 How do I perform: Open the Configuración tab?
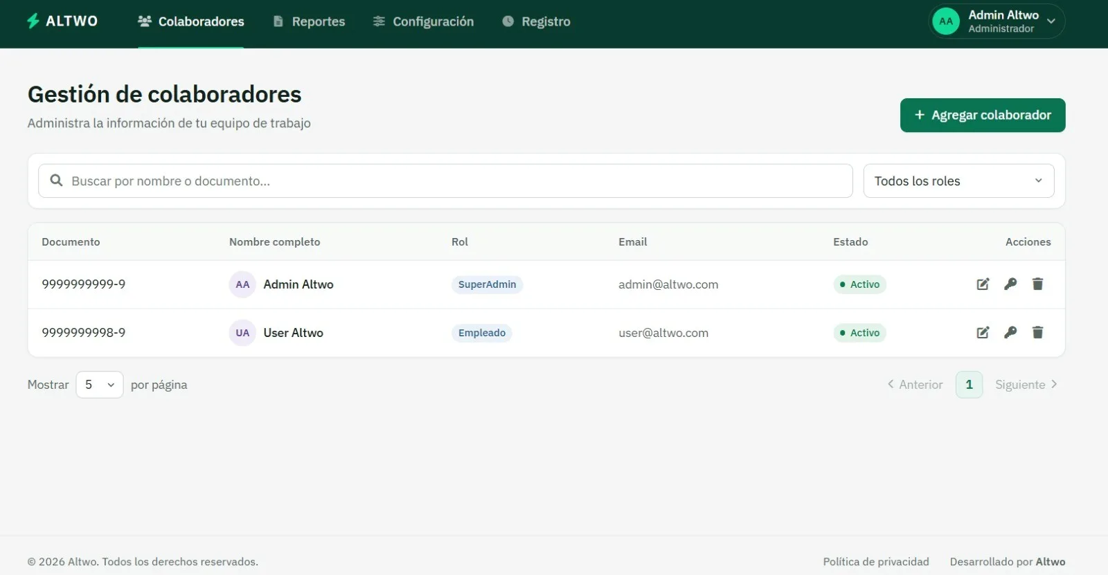coord(423,21)
